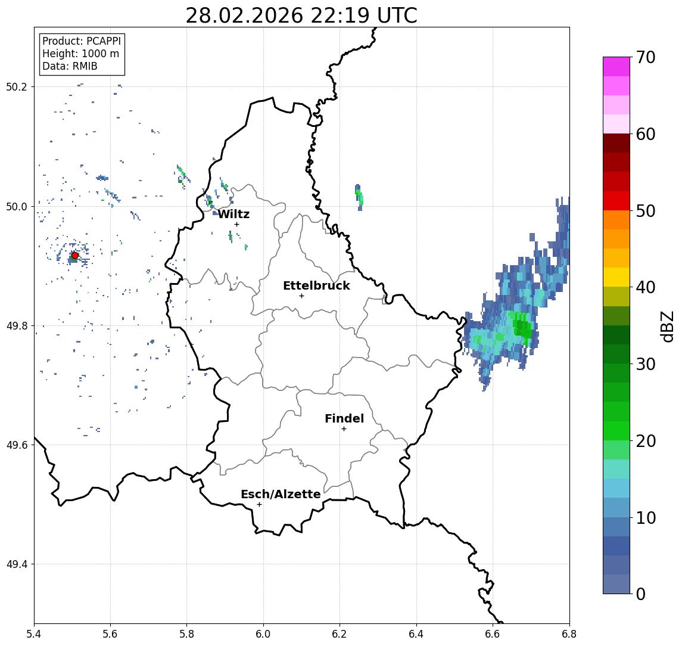Click the longitude tick label 6.4
The height and width of the screenshot is (646, 682).
[416, 634]
